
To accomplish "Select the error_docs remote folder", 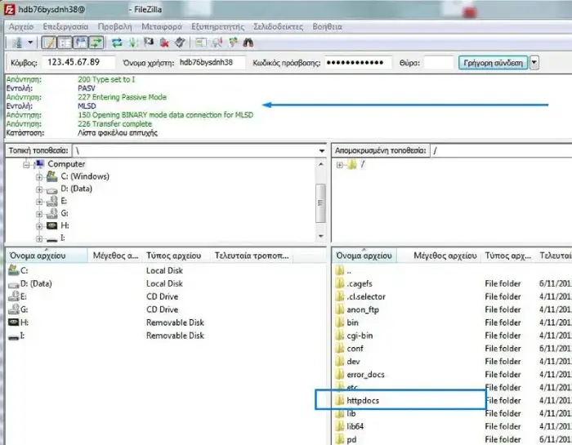I will pyautogui.click(x=365, y=375).
